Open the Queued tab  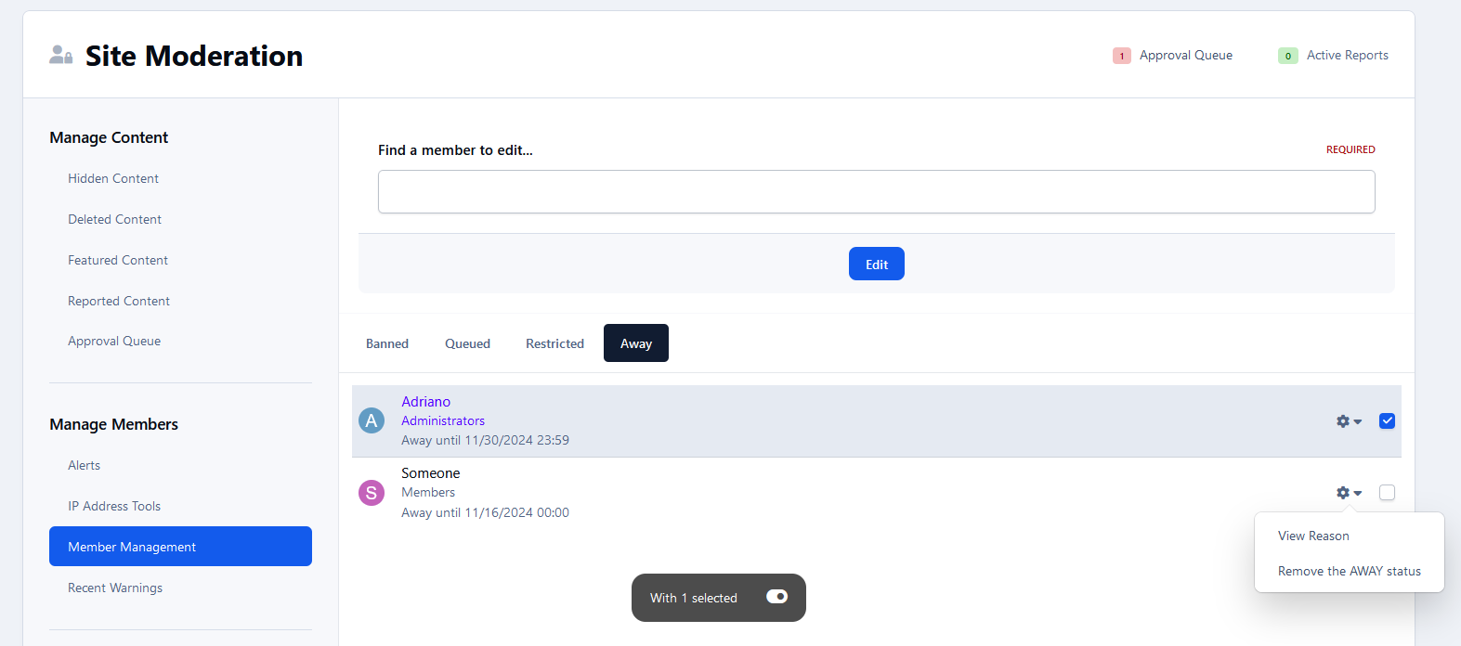(x=467, y=343)
